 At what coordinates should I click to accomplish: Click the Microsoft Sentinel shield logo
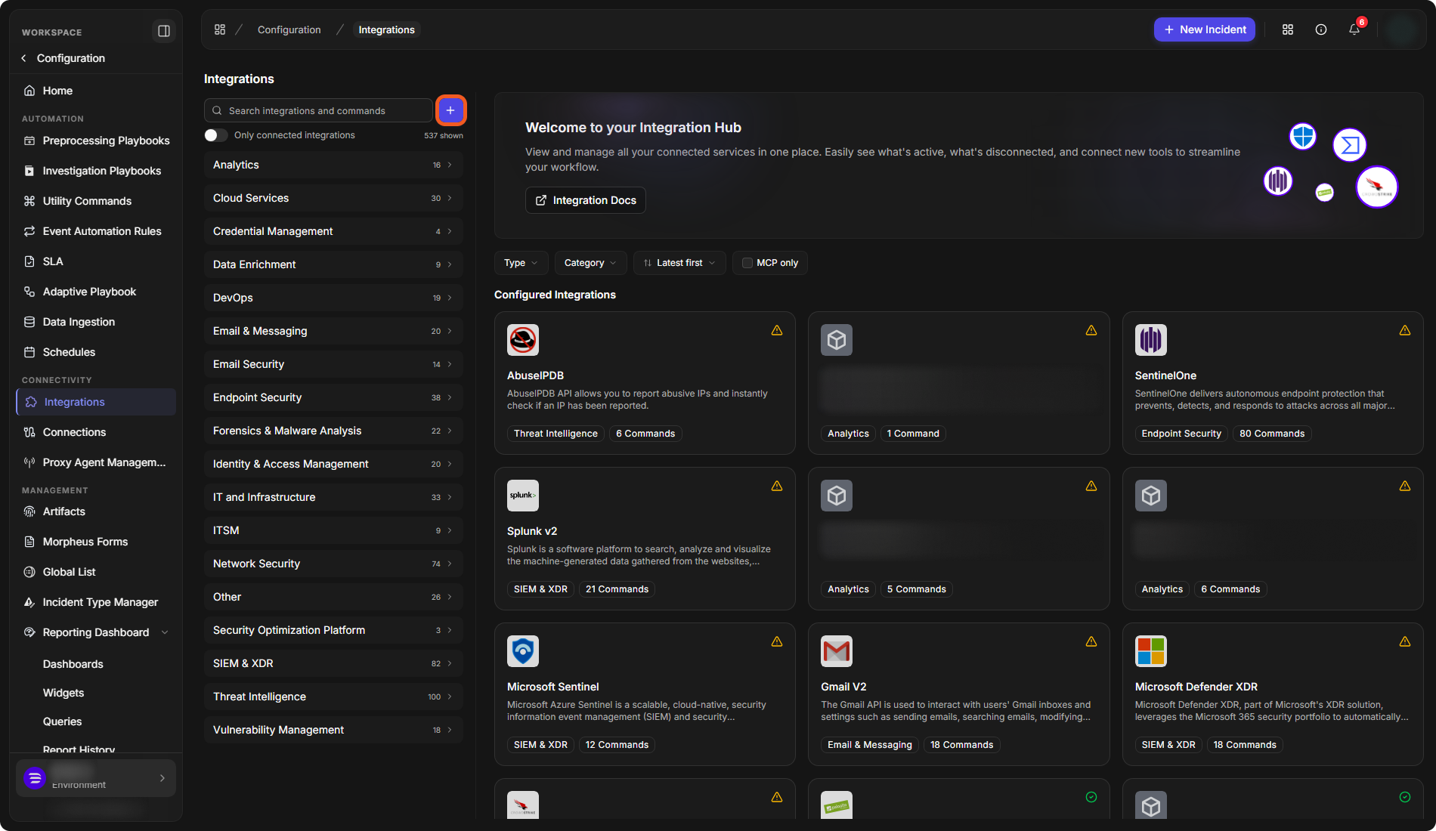coord(523,651)
